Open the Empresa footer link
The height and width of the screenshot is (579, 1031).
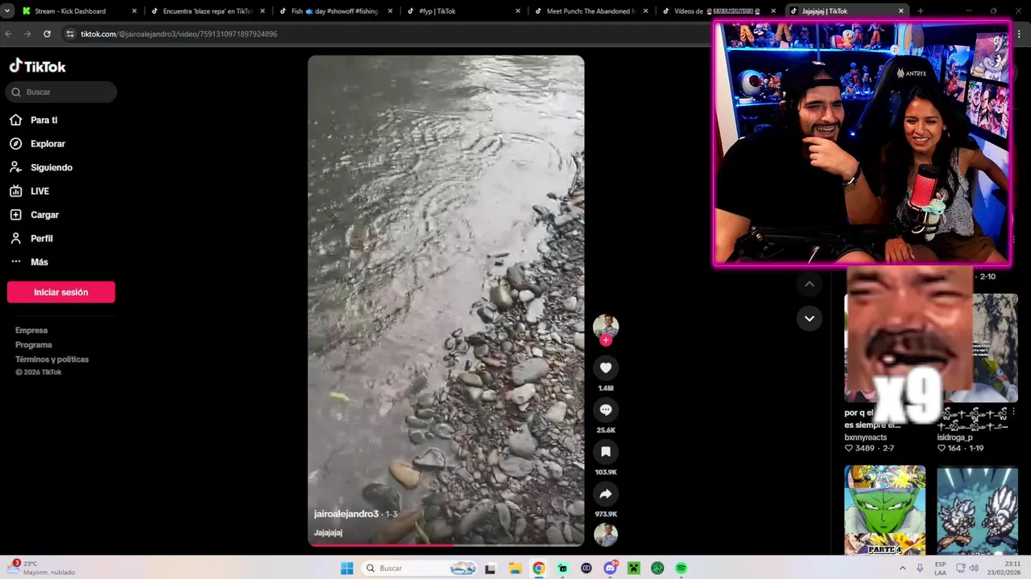click(31, 331)
